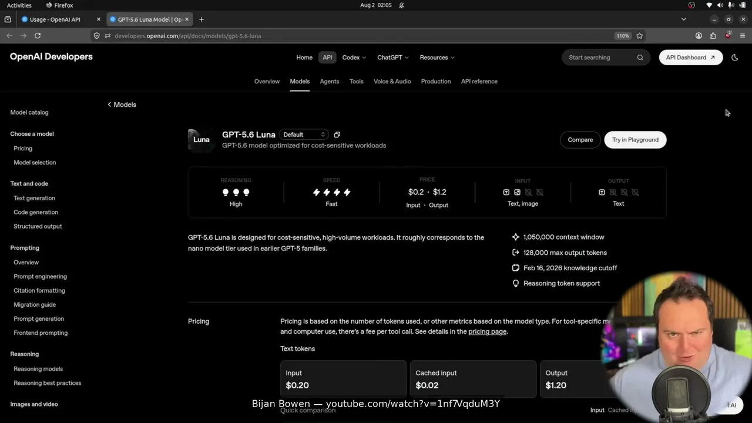
Task: Open Code generation in the sidebar
Action: click(36, 213)
